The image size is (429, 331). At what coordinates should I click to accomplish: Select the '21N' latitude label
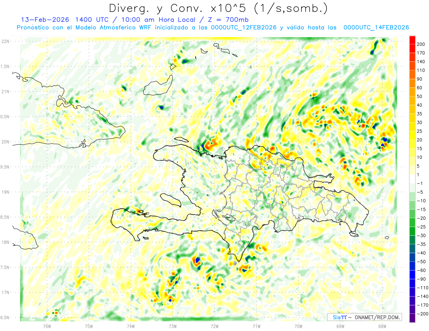click(5, 91)
